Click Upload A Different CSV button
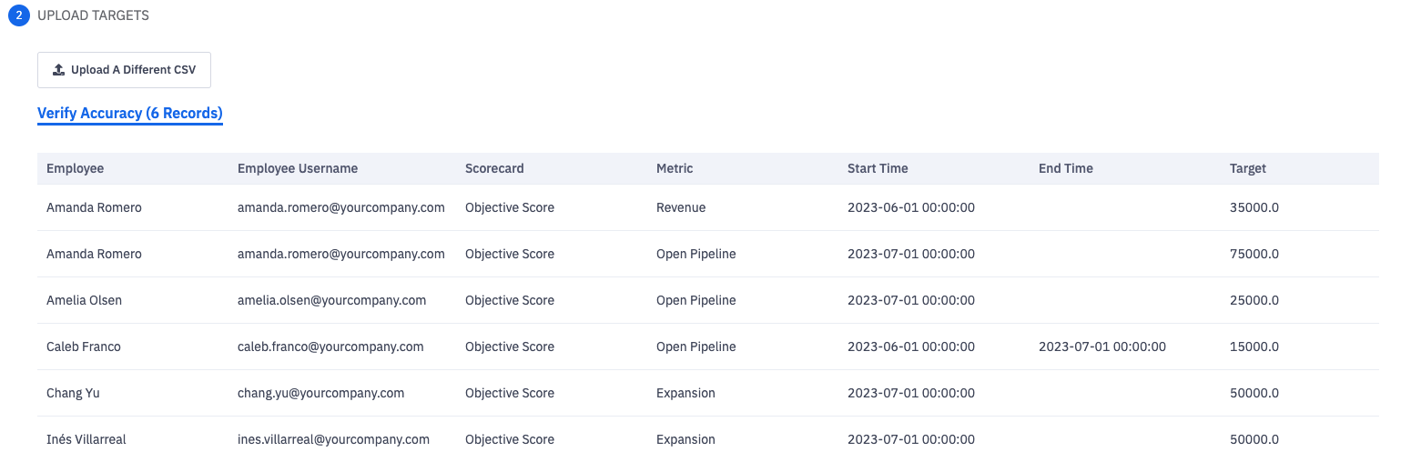Viewport: 1411px width, 462px height. coord(124,70)
